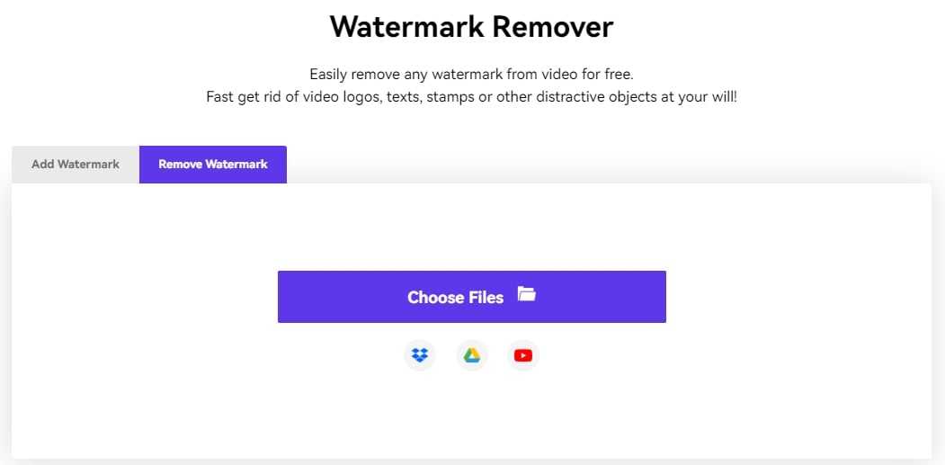
Task: Click the 'Easily remove any watermark' text line
Action: 471,75
